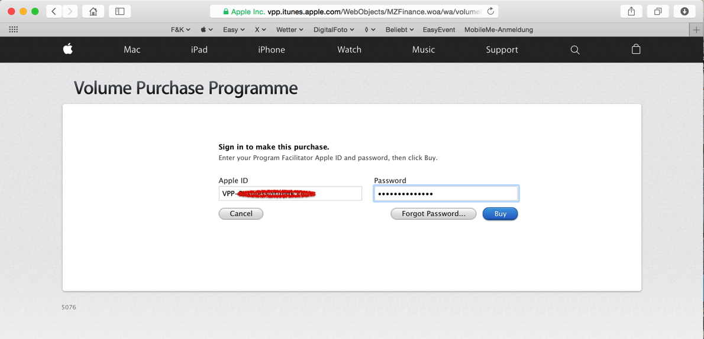The image size is (704, 339).
Task: Open the MobileMe-Anmeldung bookmark
Action: tap(499, 30)
